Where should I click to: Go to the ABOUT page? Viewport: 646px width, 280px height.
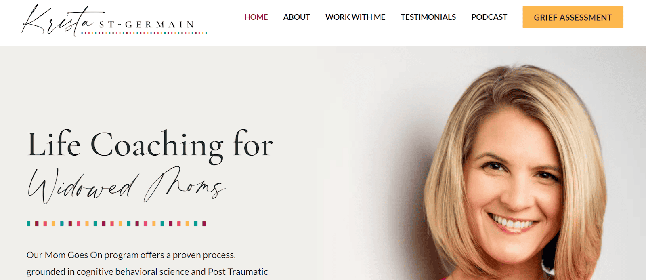coord(296,17)
